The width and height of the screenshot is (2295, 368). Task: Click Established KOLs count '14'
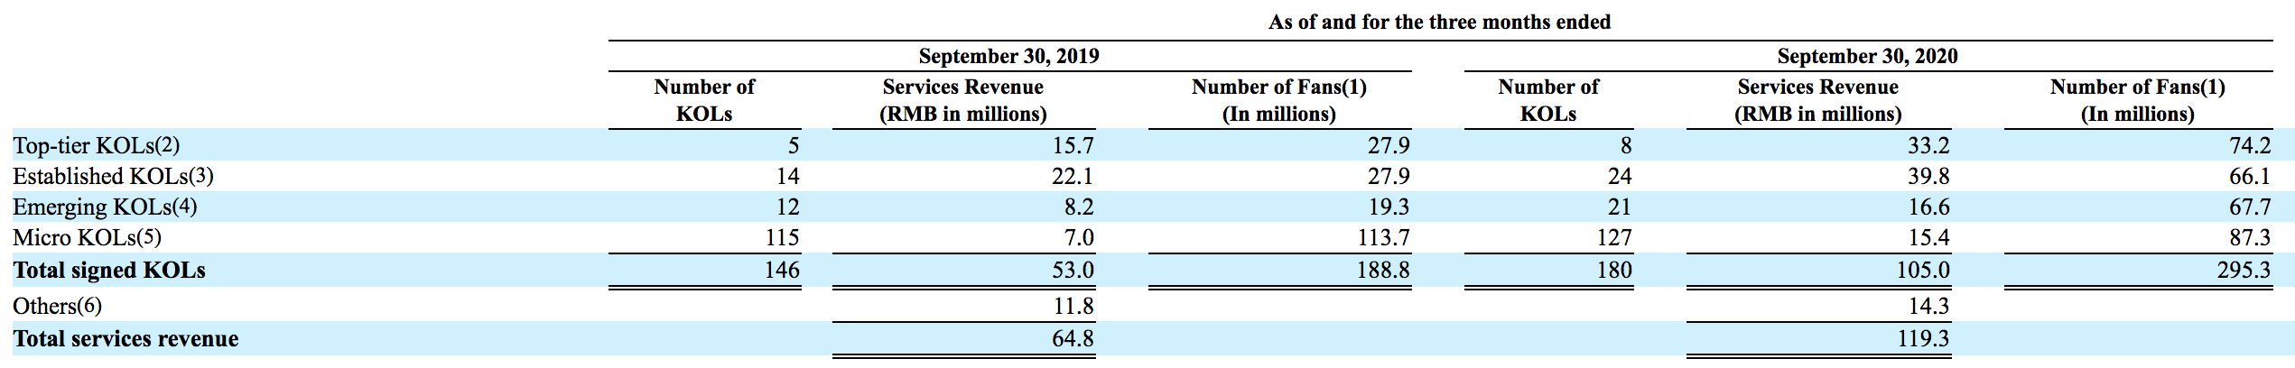[787, 176]
